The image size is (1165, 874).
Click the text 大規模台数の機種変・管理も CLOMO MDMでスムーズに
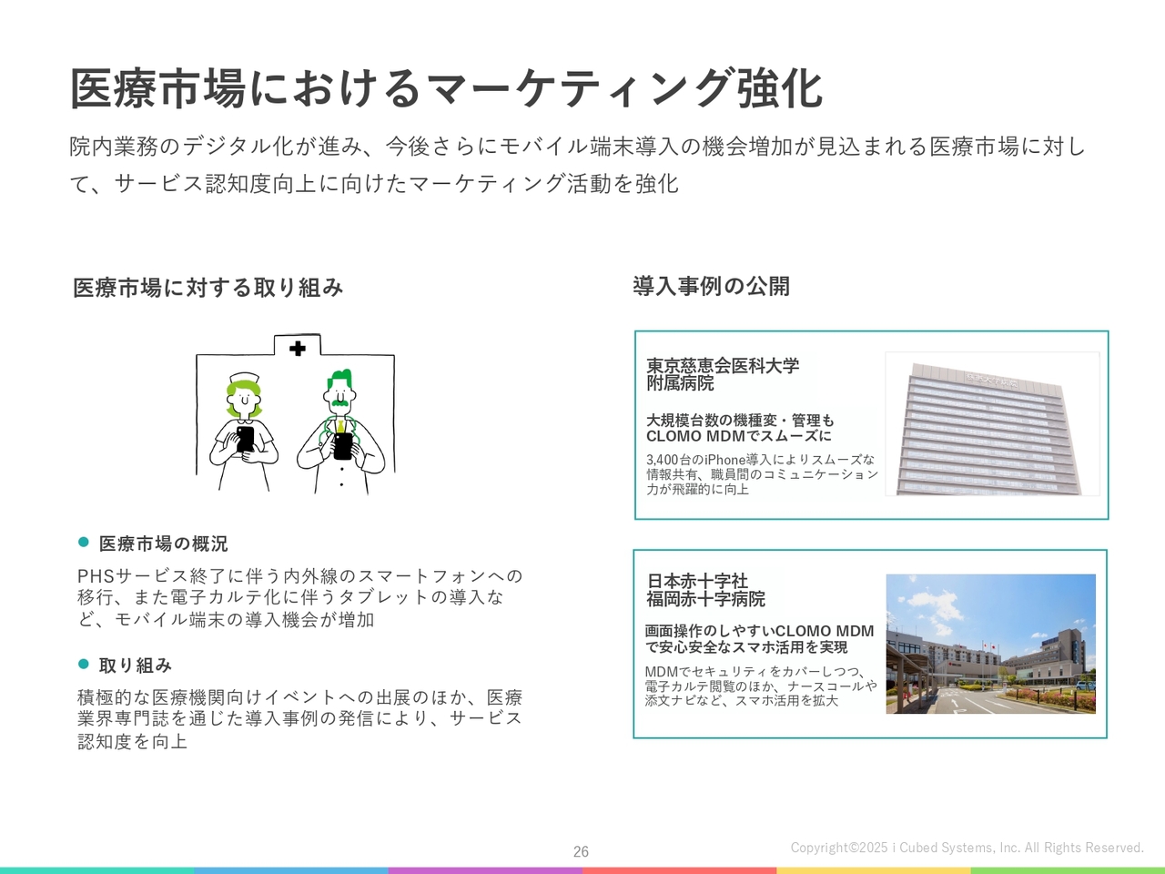(740, 428)
